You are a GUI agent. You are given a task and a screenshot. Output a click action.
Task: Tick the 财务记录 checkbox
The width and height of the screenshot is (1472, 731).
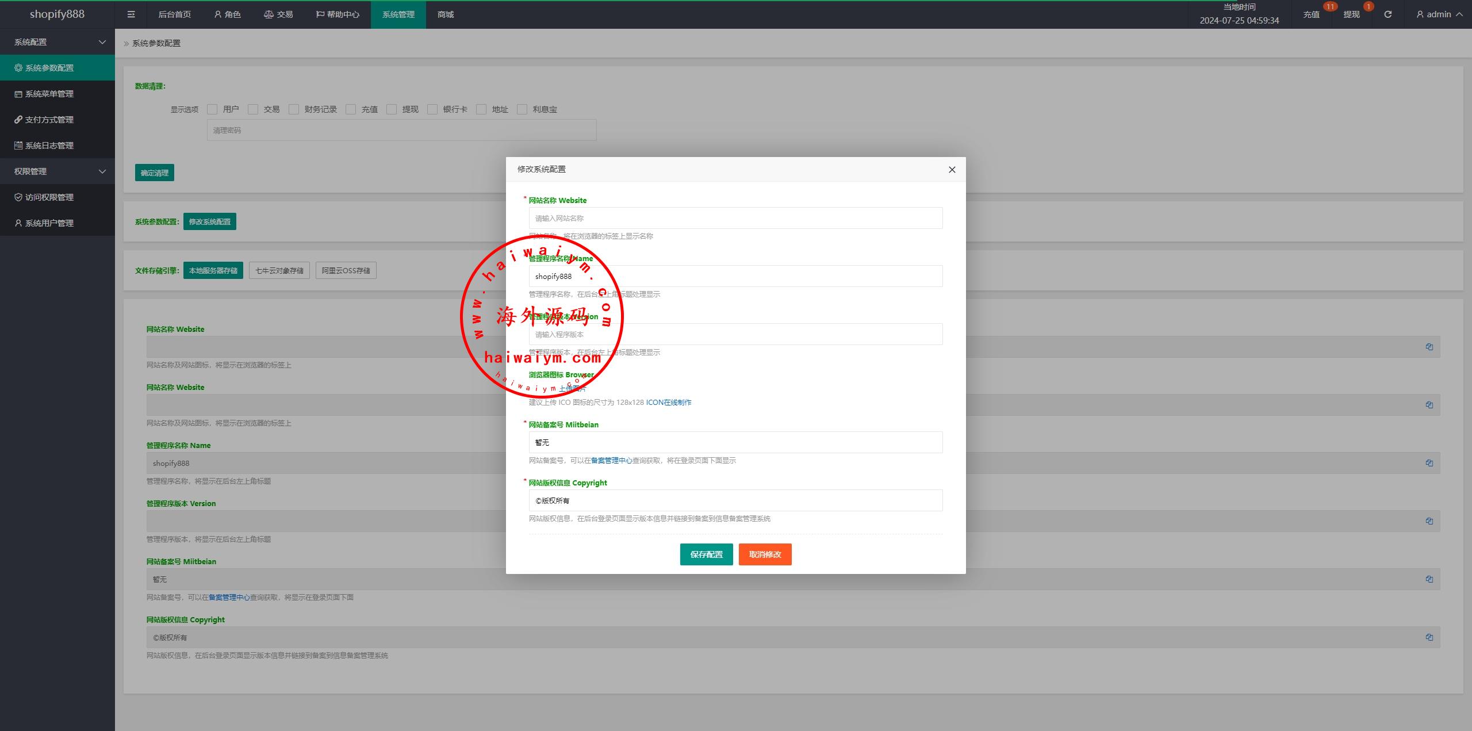coord(294,109)
